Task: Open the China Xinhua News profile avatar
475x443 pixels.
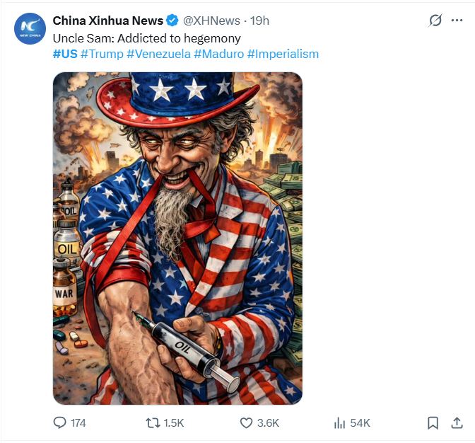Action: pos(30,29)
